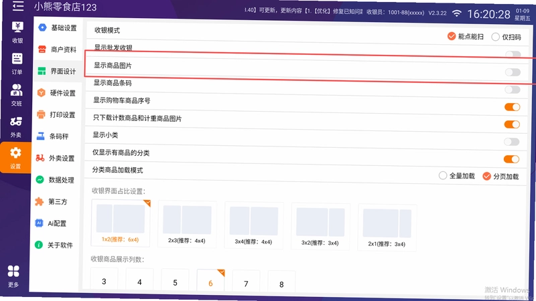The height and width of the screenshot is (301, 536).
Task: Choose the 2x1(推荐: 3x4) layout thumbnail
Action: point(387,227)
